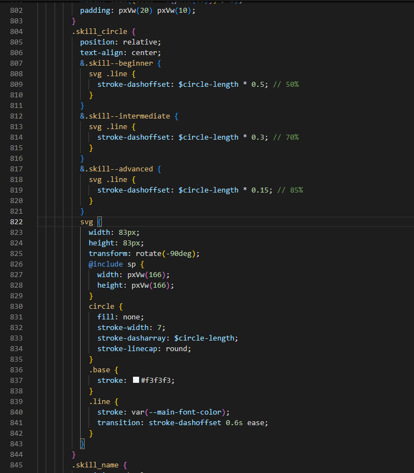Select line number 804 in the gutter
414x473 pixels.
tap(16, 31)
